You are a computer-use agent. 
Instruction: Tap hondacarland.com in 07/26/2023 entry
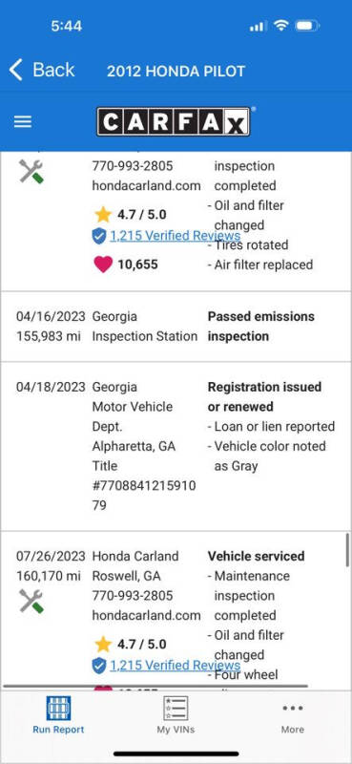coord(147,615)
